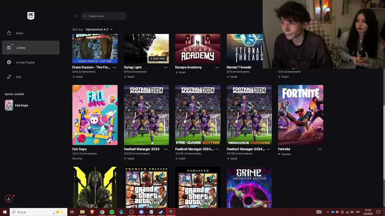
Task: Open Grand Theft Auto V Premium Edition cover
Action: pos(146,187)
